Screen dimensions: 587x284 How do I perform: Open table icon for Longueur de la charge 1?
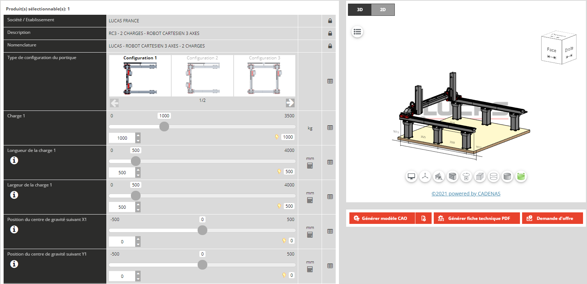[330, 162]
